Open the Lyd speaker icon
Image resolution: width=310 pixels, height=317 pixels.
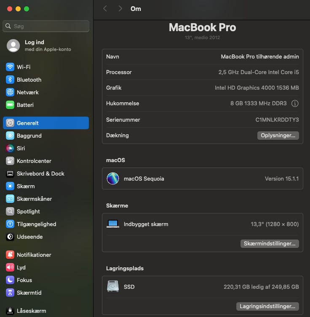(x=10, y=267)
